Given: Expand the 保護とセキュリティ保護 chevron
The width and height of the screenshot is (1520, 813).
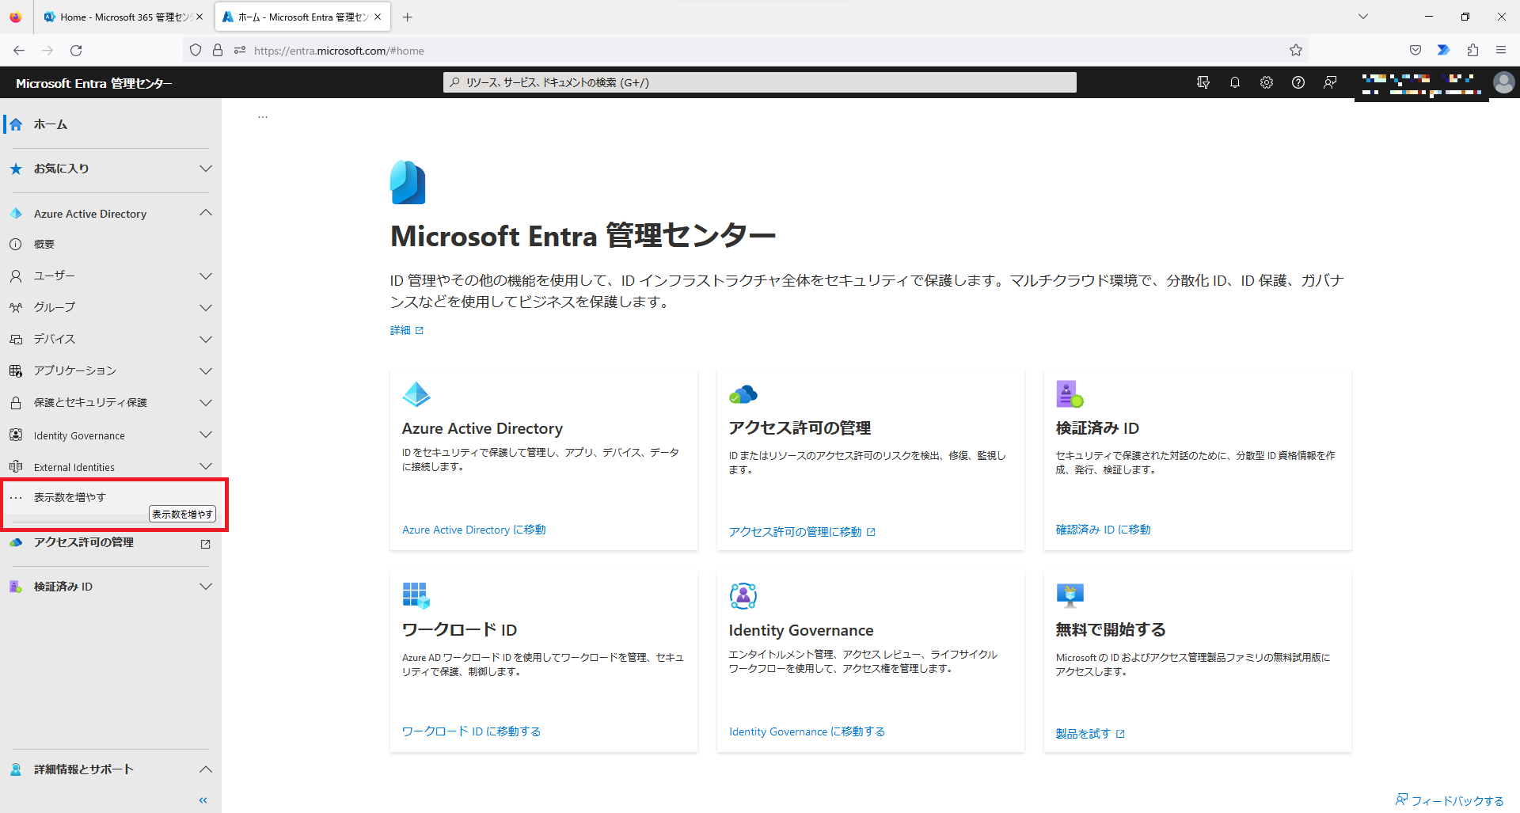Looking at the screenshot, I should (x=206, y=402).
